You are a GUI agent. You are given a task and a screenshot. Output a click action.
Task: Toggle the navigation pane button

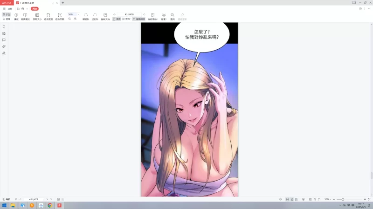[7, 199]
